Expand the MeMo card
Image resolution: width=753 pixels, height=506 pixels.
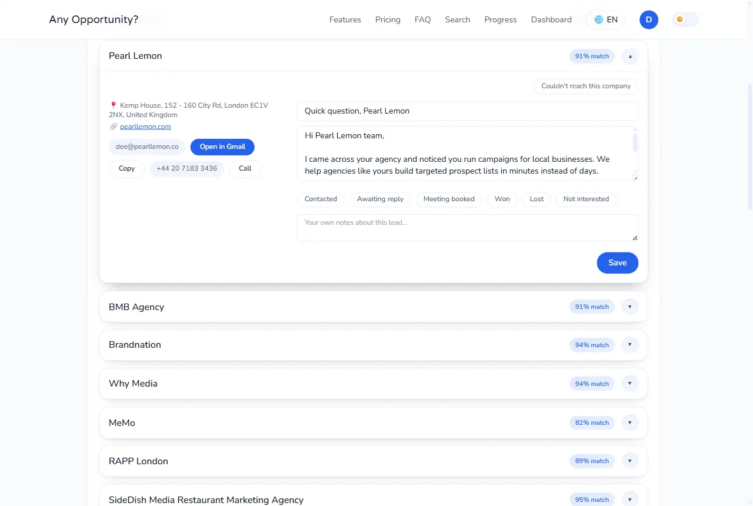click(630, 422)
